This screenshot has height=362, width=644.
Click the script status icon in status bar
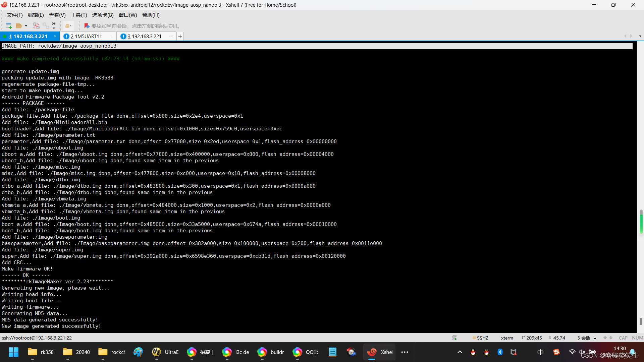454,338
